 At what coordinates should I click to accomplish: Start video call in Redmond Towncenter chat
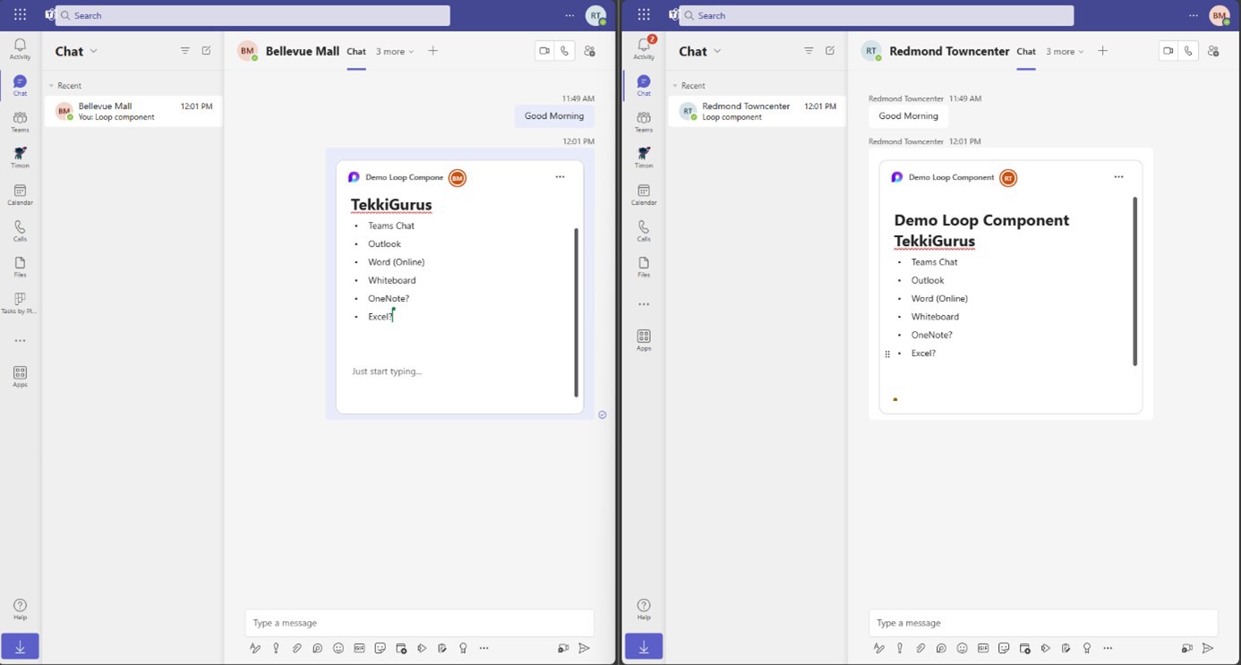point(1168,51)
